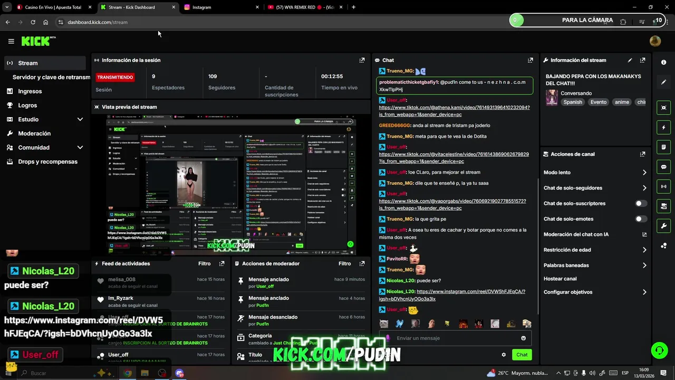Pop out the Información de la sesión panel
The height and width of the screenshot is (380, 675).
click(x=362, y=60)
